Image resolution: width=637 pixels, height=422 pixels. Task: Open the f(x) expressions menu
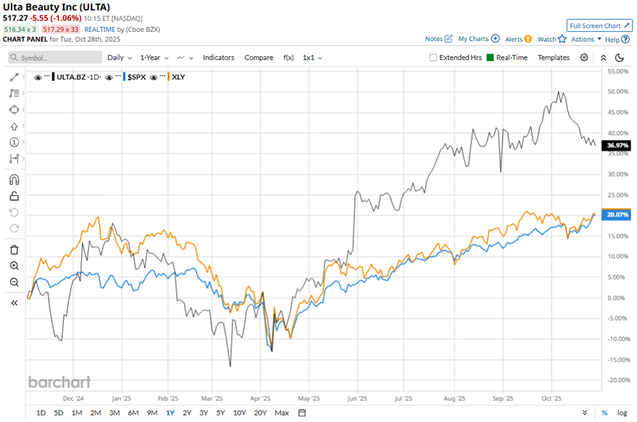[x=289, y=58]
